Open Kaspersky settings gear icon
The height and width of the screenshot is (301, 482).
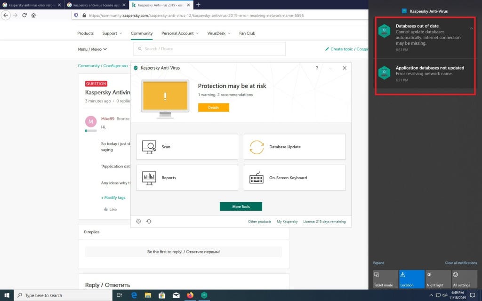pyautogui.click(x=139, y=221)
